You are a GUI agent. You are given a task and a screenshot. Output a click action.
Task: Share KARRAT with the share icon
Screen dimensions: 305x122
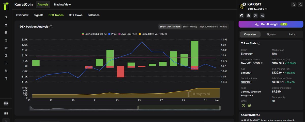pyautogui.click(x=262, y=16)
